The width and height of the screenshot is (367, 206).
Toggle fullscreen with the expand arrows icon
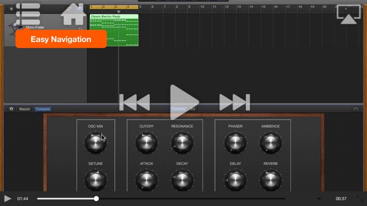[360, 199]
